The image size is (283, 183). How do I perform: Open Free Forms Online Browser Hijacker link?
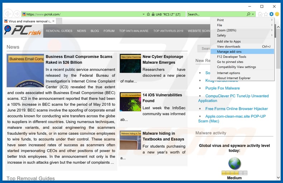(236, 109)
